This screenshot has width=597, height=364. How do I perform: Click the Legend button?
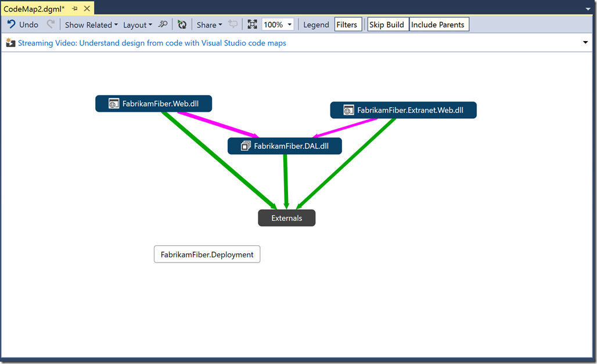point(316,25)
